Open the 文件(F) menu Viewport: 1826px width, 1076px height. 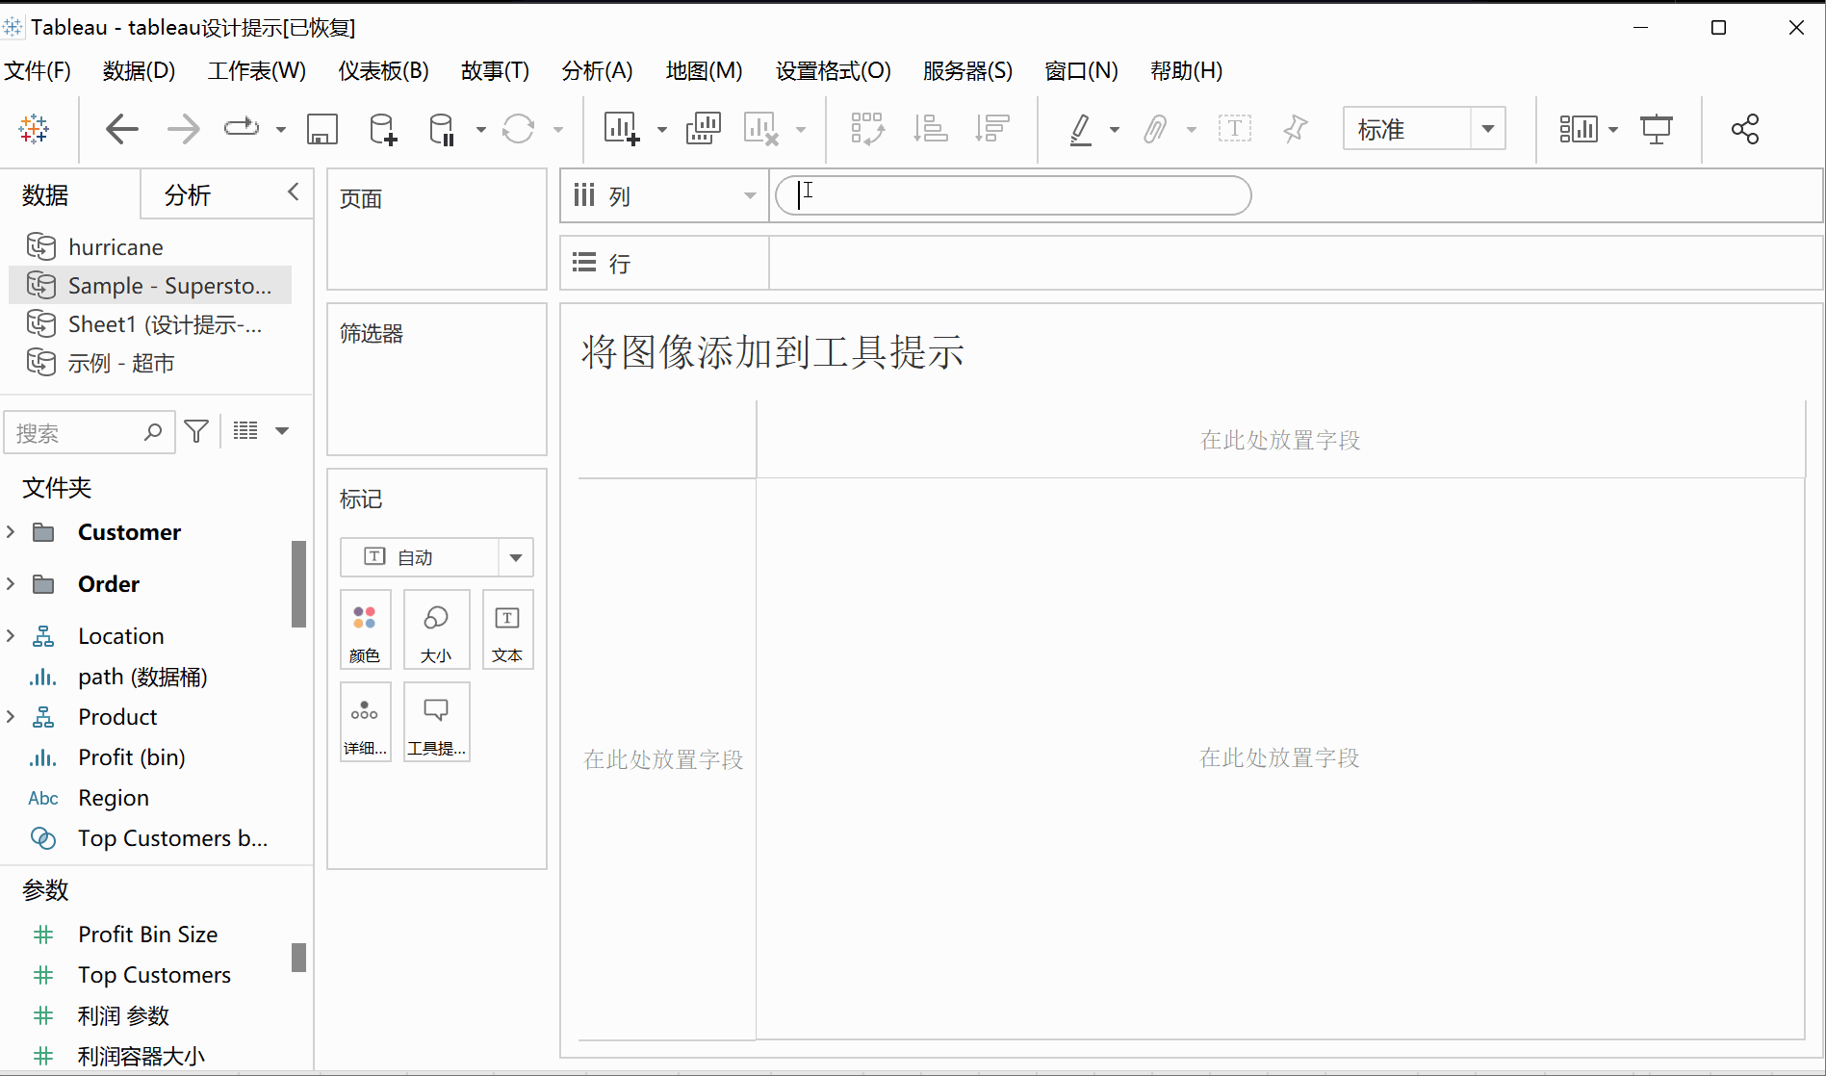coord(38,70)
